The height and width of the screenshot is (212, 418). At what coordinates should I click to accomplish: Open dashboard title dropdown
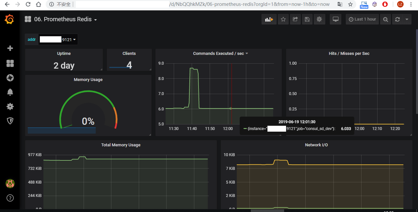pos(66,19)
